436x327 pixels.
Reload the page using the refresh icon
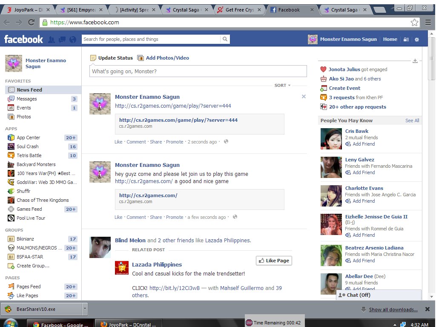tap(31, 23)
